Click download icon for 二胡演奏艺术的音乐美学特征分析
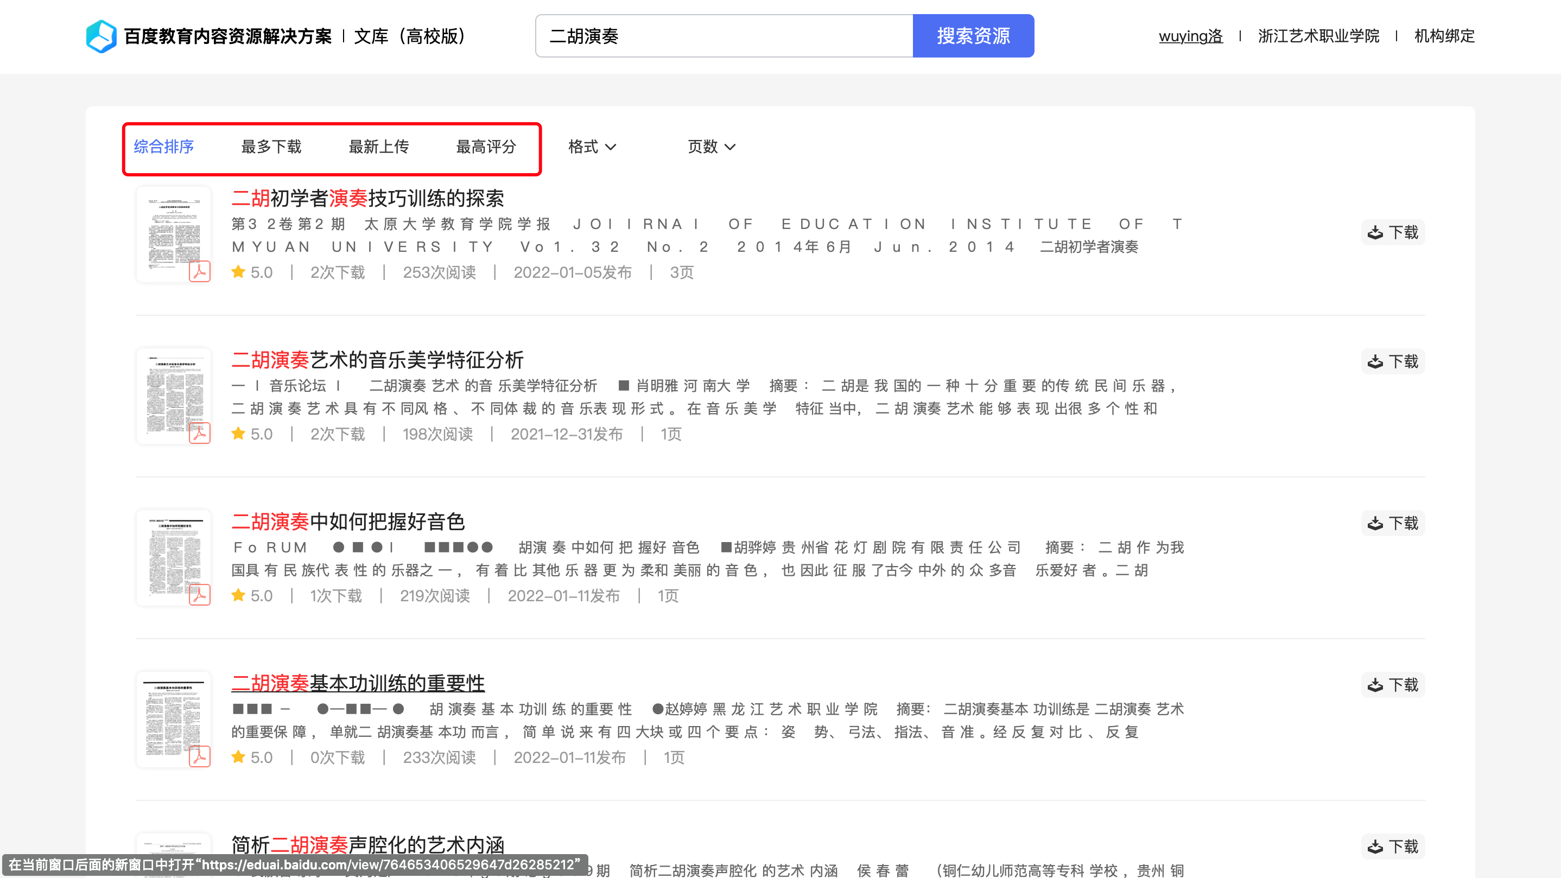This screenshot has height=878, width=1561. pyautogui.click(x=1374, y=362)
